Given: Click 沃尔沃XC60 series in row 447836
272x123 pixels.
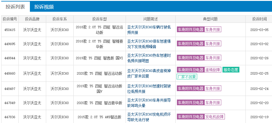Looking at the screenshot, I should click(60, 117).
